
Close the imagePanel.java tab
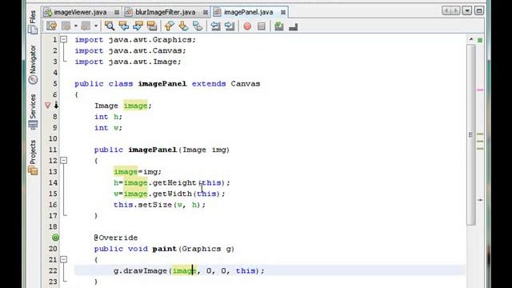coord(283,13)
